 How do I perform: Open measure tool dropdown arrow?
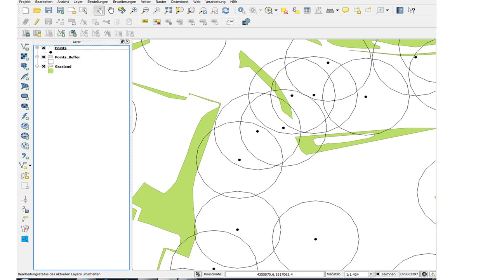[337, 10]
